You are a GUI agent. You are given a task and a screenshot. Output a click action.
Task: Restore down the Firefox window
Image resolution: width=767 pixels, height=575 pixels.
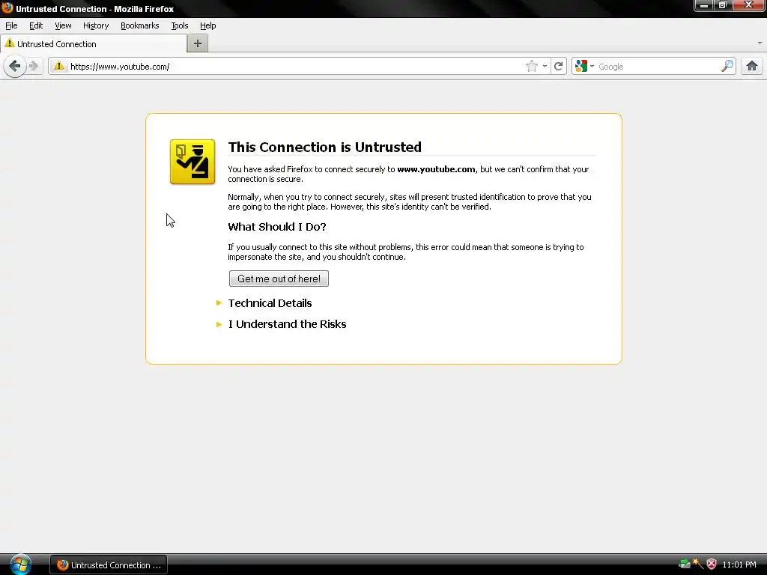click(x=723, y=5)
